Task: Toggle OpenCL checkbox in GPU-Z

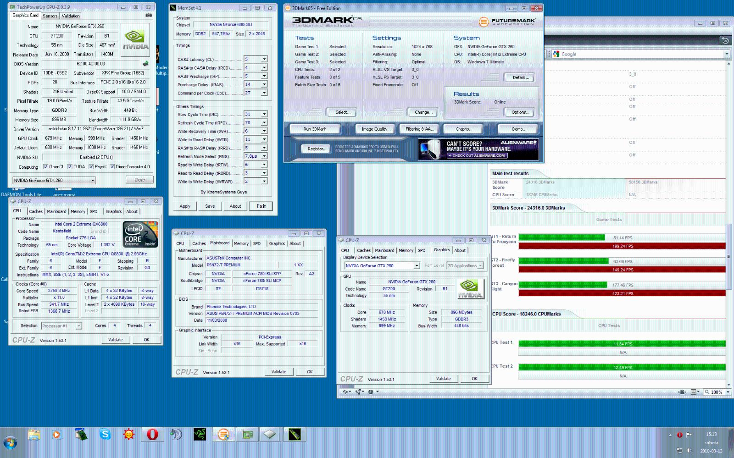Action: click(45, 167)
